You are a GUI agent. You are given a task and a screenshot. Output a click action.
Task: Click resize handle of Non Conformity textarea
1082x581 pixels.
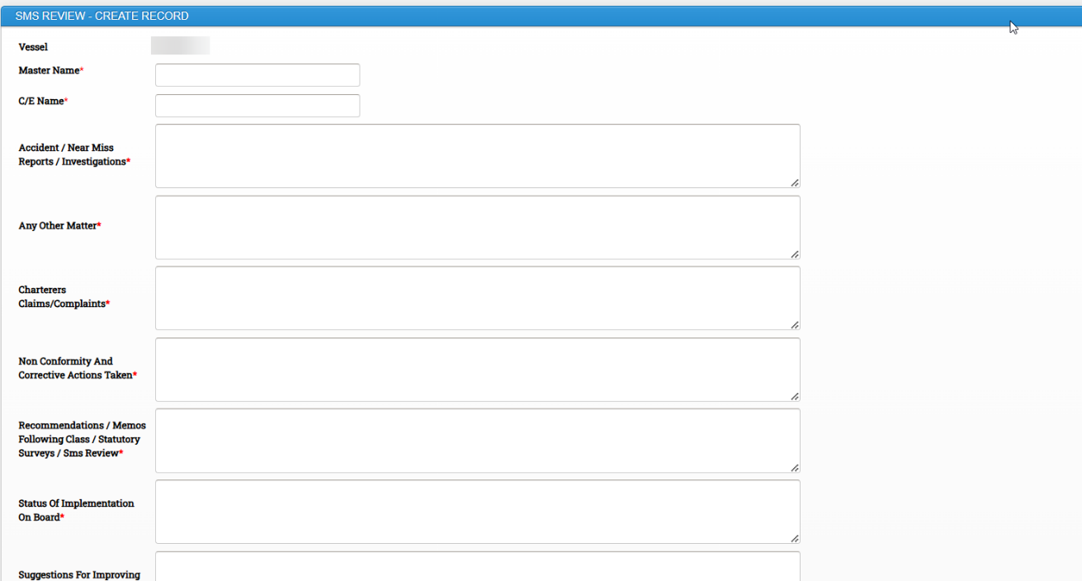(x=794, y=396)
